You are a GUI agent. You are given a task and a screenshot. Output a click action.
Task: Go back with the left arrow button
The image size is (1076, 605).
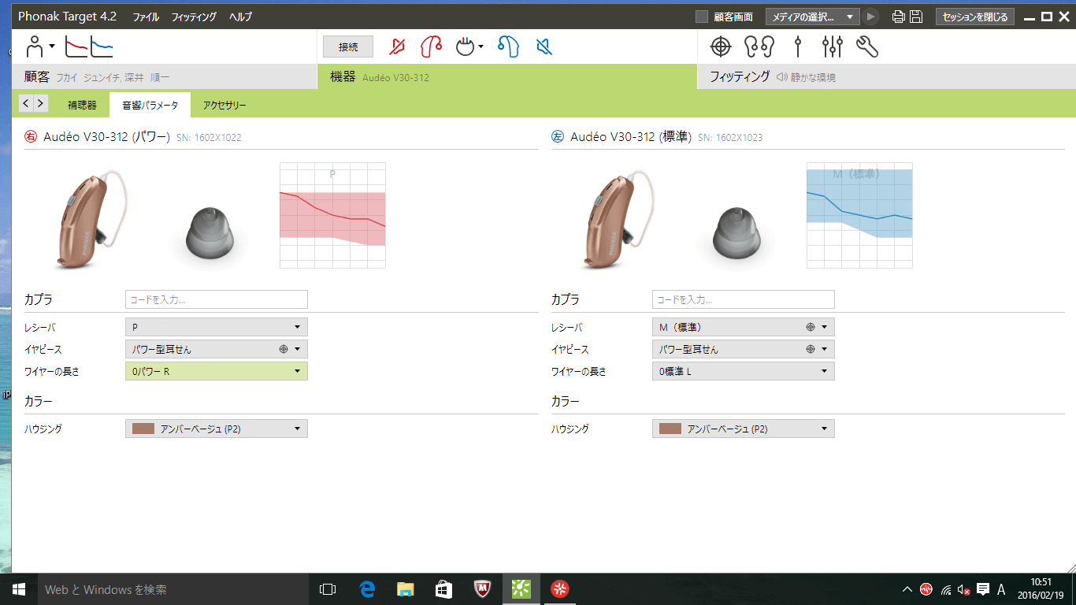(x=26, y=103)
